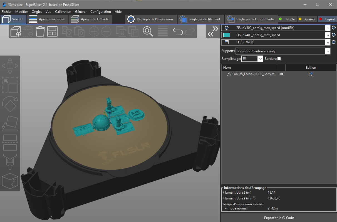Add an instance with the plus icon
This screenshot has width=337, height=222.
coord(94,31)
